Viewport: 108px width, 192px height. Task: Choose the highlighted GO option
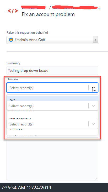52,98
